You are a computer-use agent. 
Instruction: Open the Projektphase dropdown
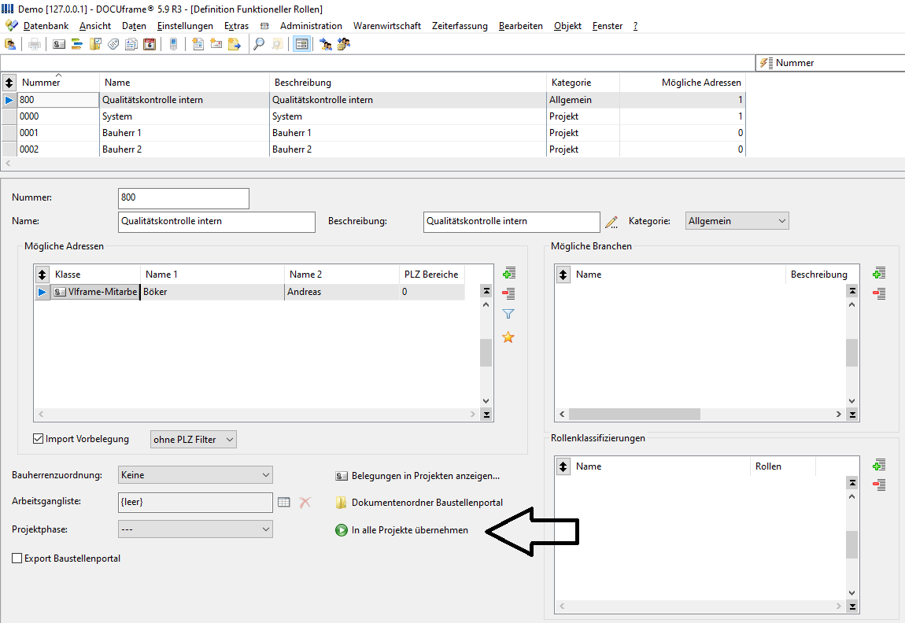point(195,529)
